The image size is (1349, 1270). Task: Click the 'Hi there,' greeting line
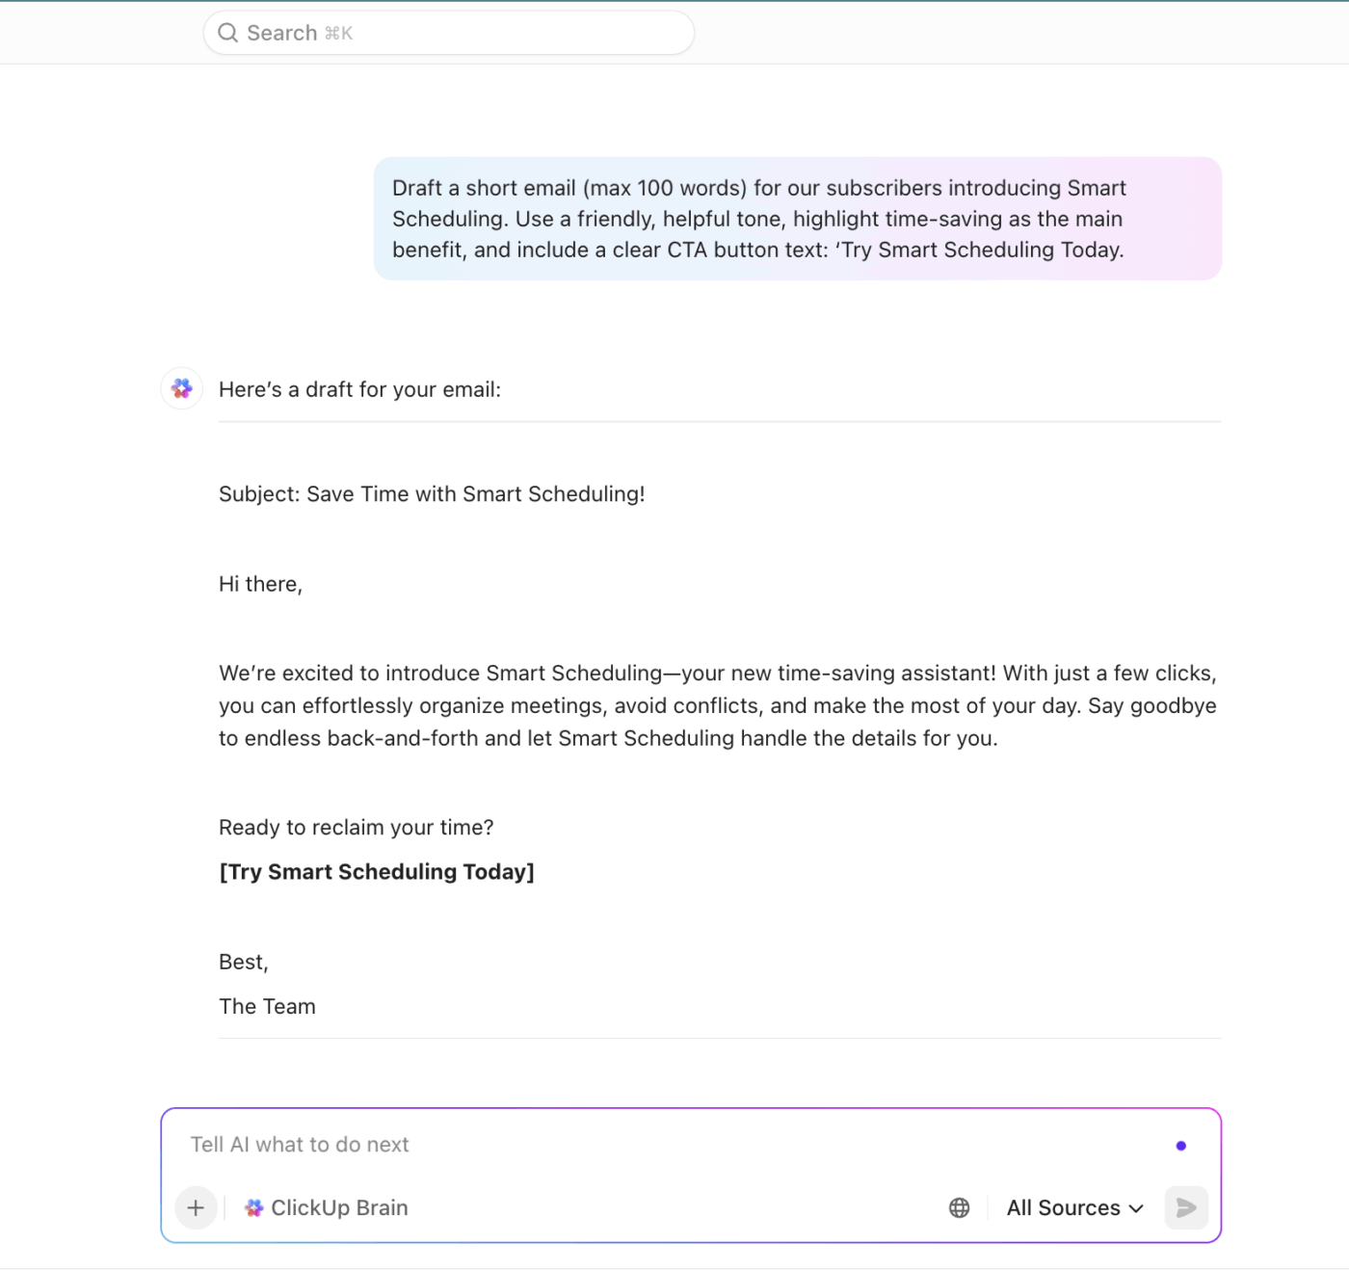point(260,584)
